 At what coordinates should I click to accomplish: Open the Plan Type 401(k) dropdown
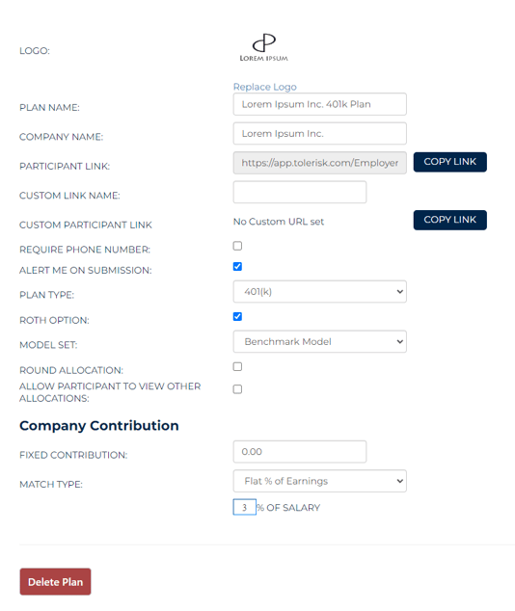(319, 291)
